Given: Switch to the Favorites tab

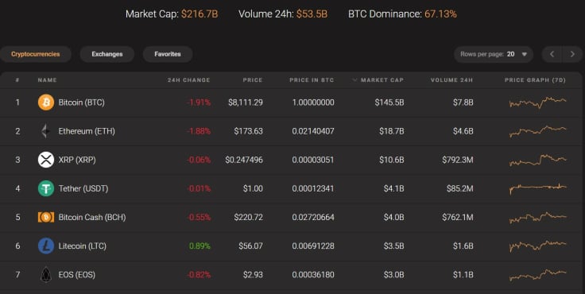Looking at the screenshot, I should 168,54.
